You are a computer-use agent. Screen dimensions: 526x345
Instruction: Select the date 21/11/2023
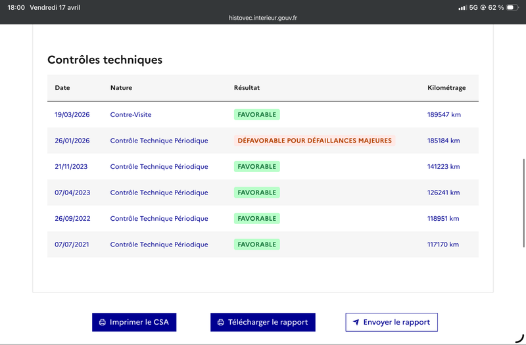pos(71,167)
